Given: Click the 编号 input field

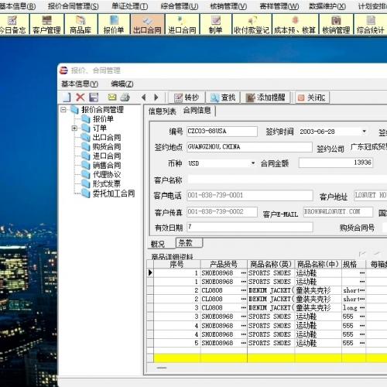Looking at the screenshot, I should (x=222, y=131).
